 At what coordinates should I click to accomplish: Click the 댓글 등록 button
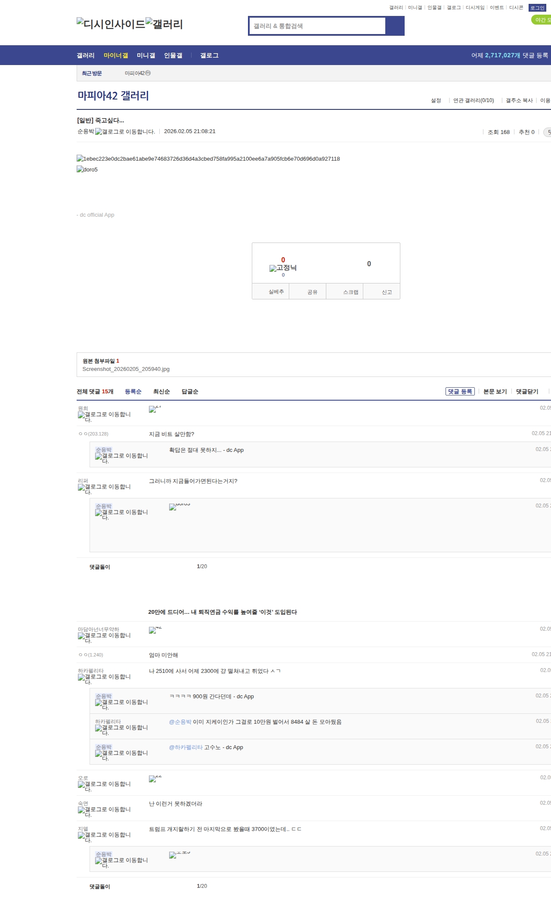tap(460, 392)
